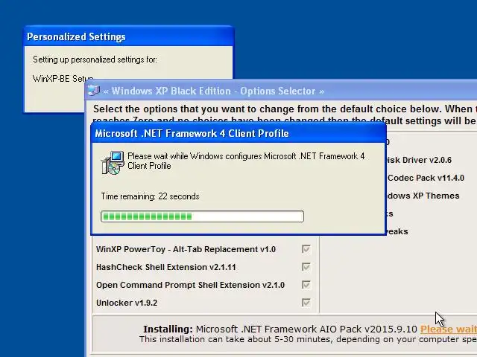This screenshot has height=357, width=477.
Task: Click the green installation progress bar
Action: 202,216
